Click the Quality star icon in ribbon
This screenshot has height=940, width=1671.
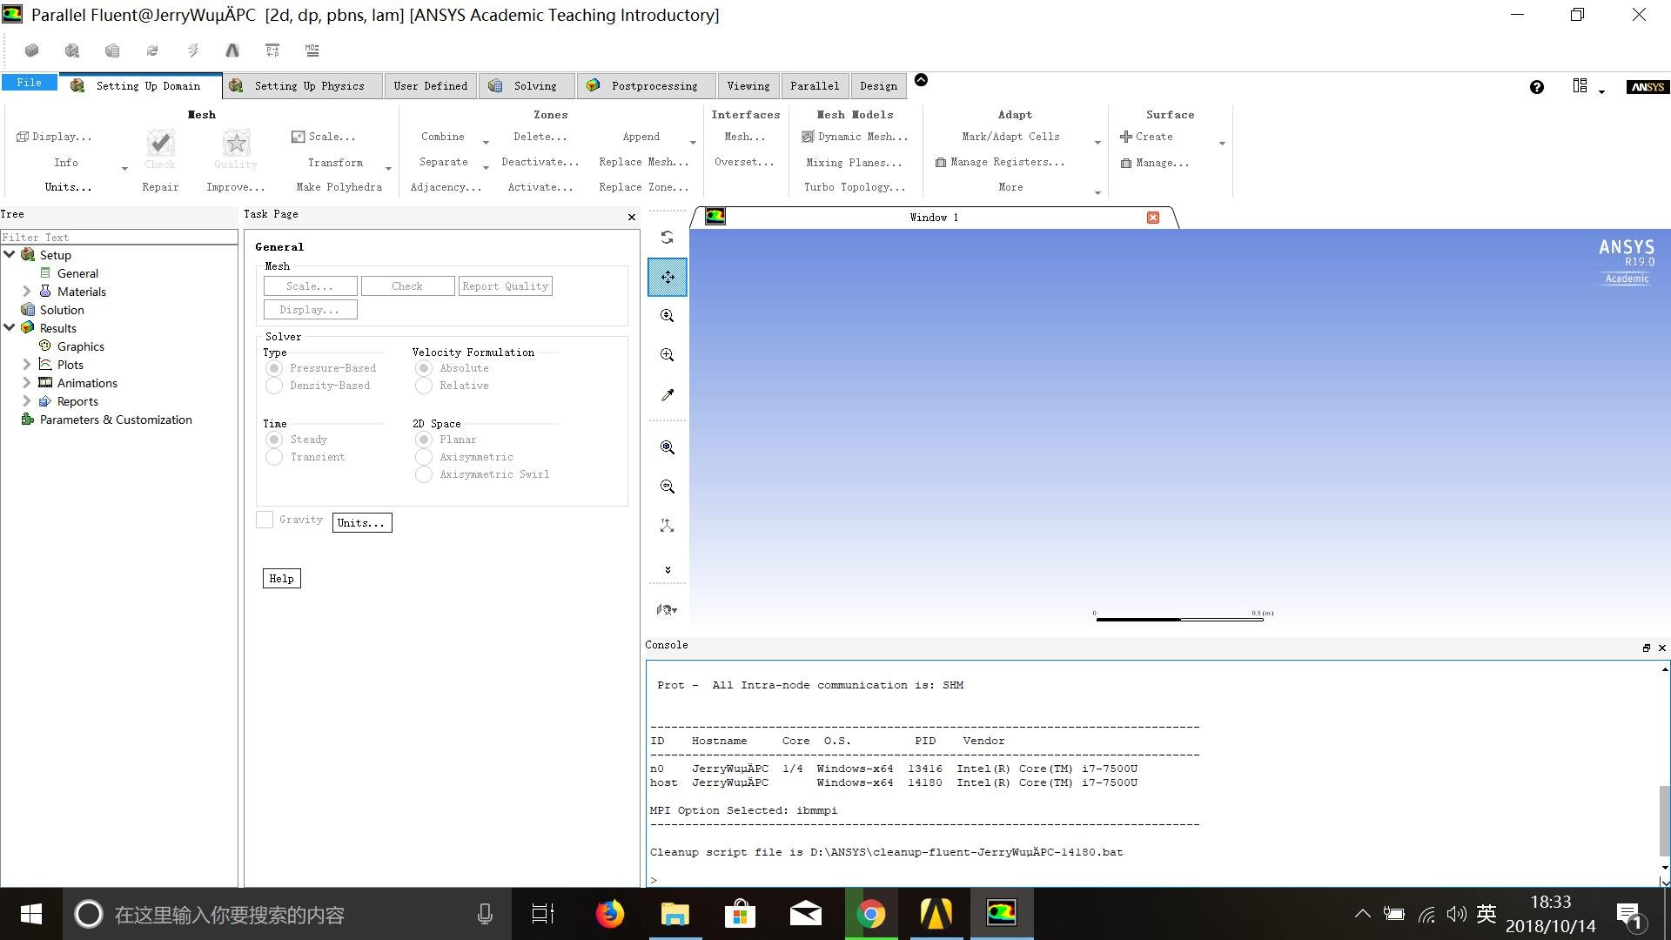pyautogui.click(x=236, y=143)
